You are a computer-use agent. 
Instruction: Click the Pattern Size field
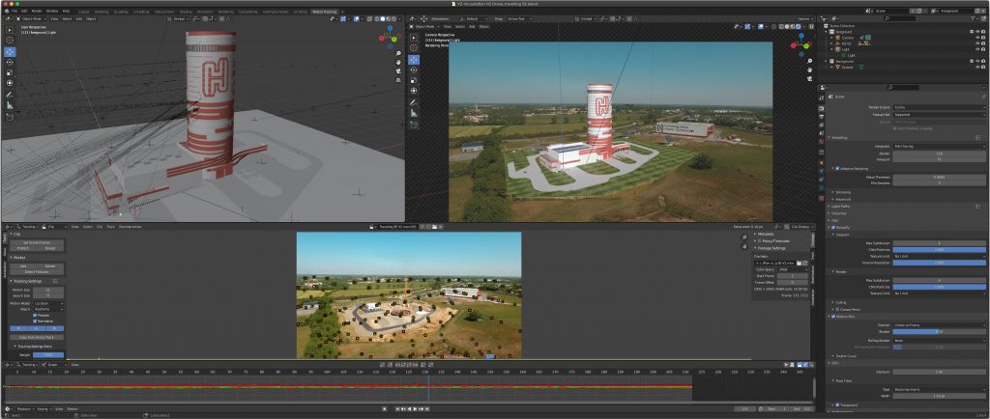coord(48,290)
